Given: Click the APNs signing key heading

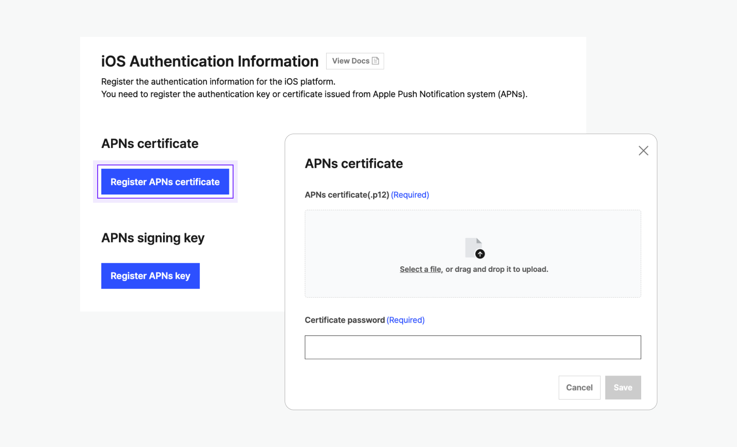Looking at the screenshot, I should tap(152, 238).
